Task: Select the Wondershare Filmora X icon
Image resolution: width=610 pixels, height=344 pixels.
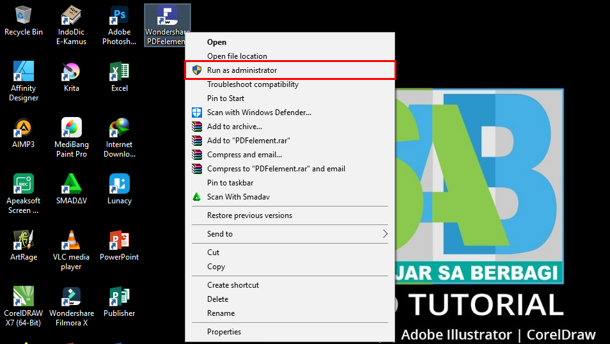Action: (x=71, y=306)
